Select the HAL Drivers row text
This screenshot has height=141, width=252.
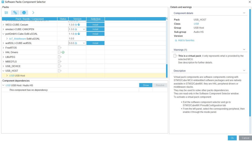12,52
